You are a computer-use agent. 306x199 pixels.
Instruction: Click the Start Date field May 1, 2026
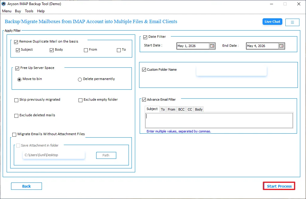click(x=193, y=46)
